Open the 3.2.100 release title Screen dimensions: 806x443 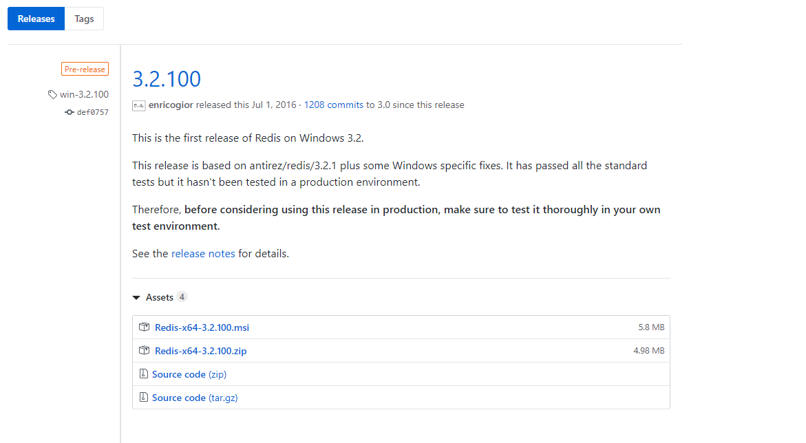click(167, 79)
